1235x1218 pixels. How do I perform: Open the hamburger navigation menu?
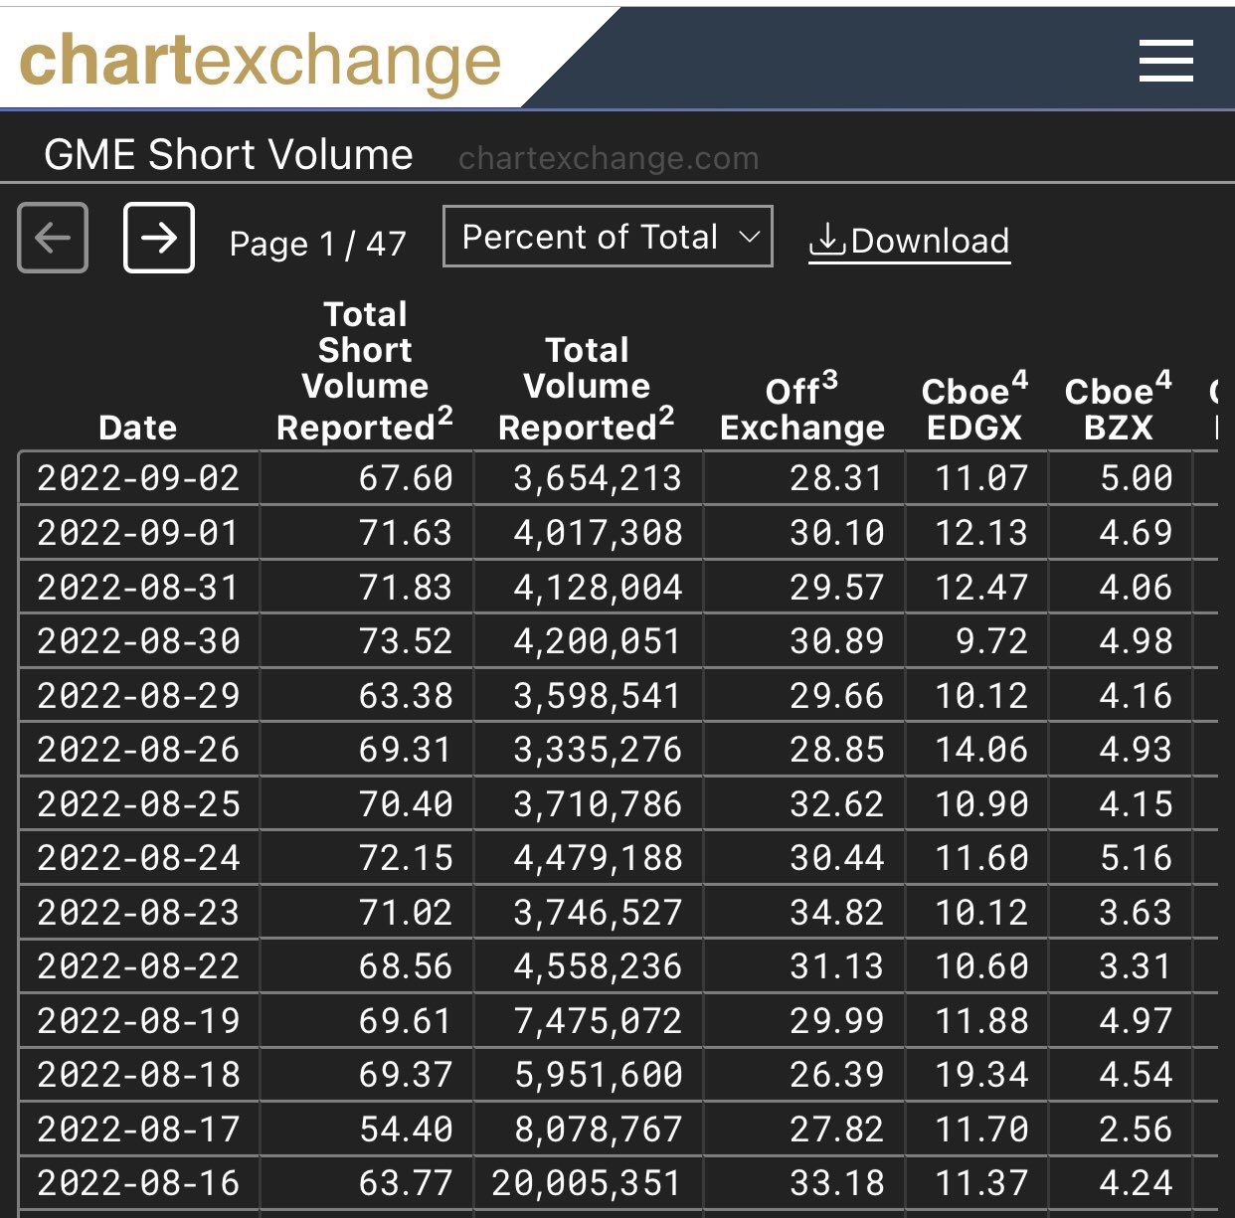pyautogui.click(x=1165, y=60)
